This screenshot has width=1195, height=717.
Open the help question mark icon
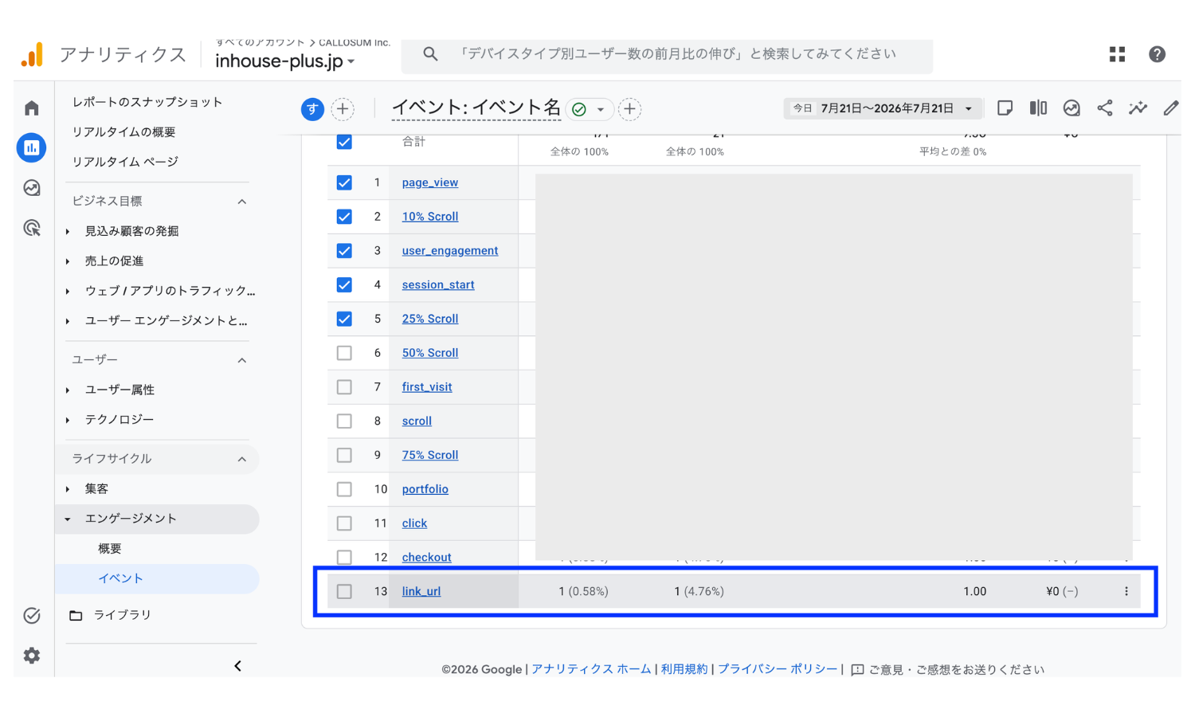1158,54
